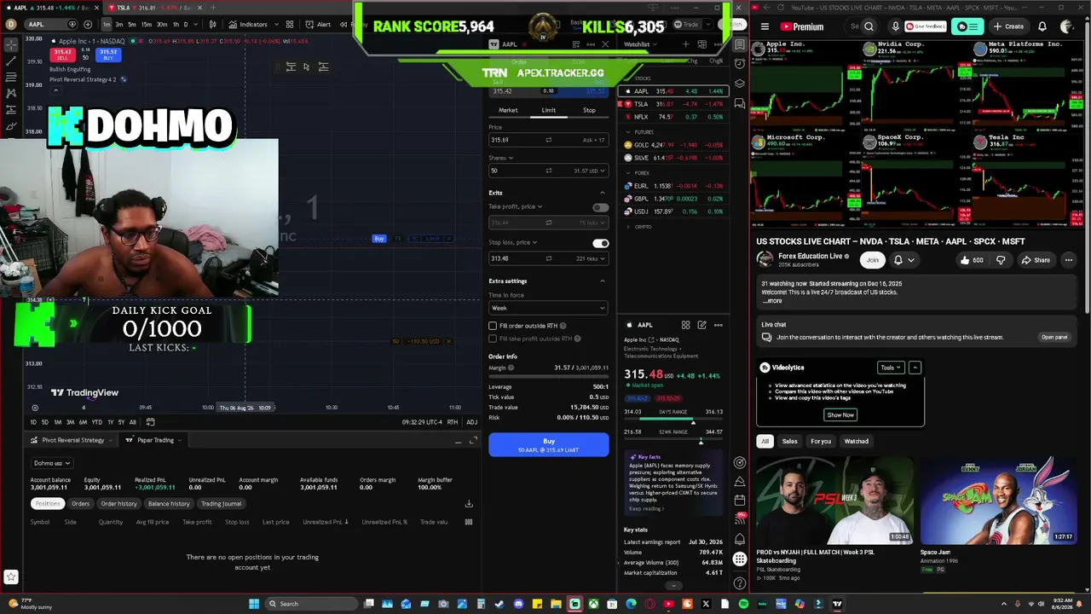
Task: Toggle the ADJ price adjustment button
Action: click(x=471, y=422)
